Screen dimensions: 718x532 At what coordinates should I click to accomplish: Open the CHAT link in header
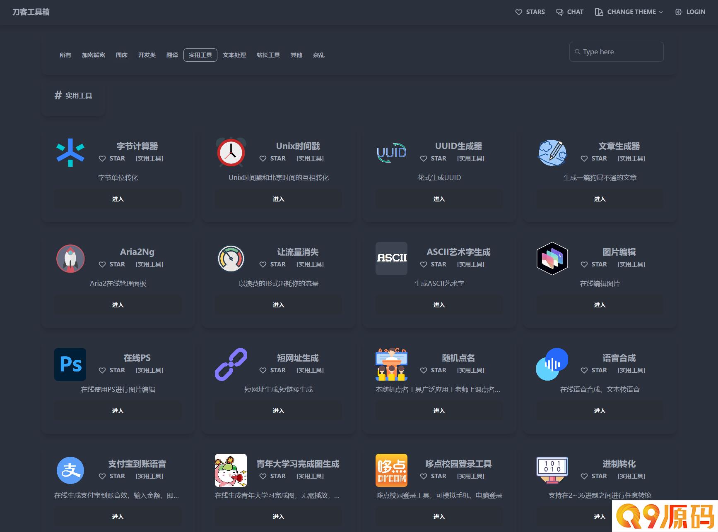(570, 12)
